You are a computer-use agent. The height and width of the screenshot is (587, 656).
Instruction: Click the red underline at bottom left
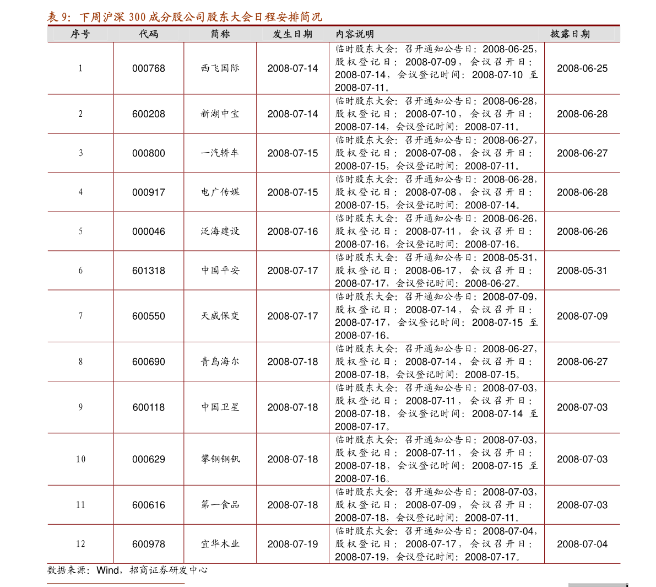[x=116, y=583]
